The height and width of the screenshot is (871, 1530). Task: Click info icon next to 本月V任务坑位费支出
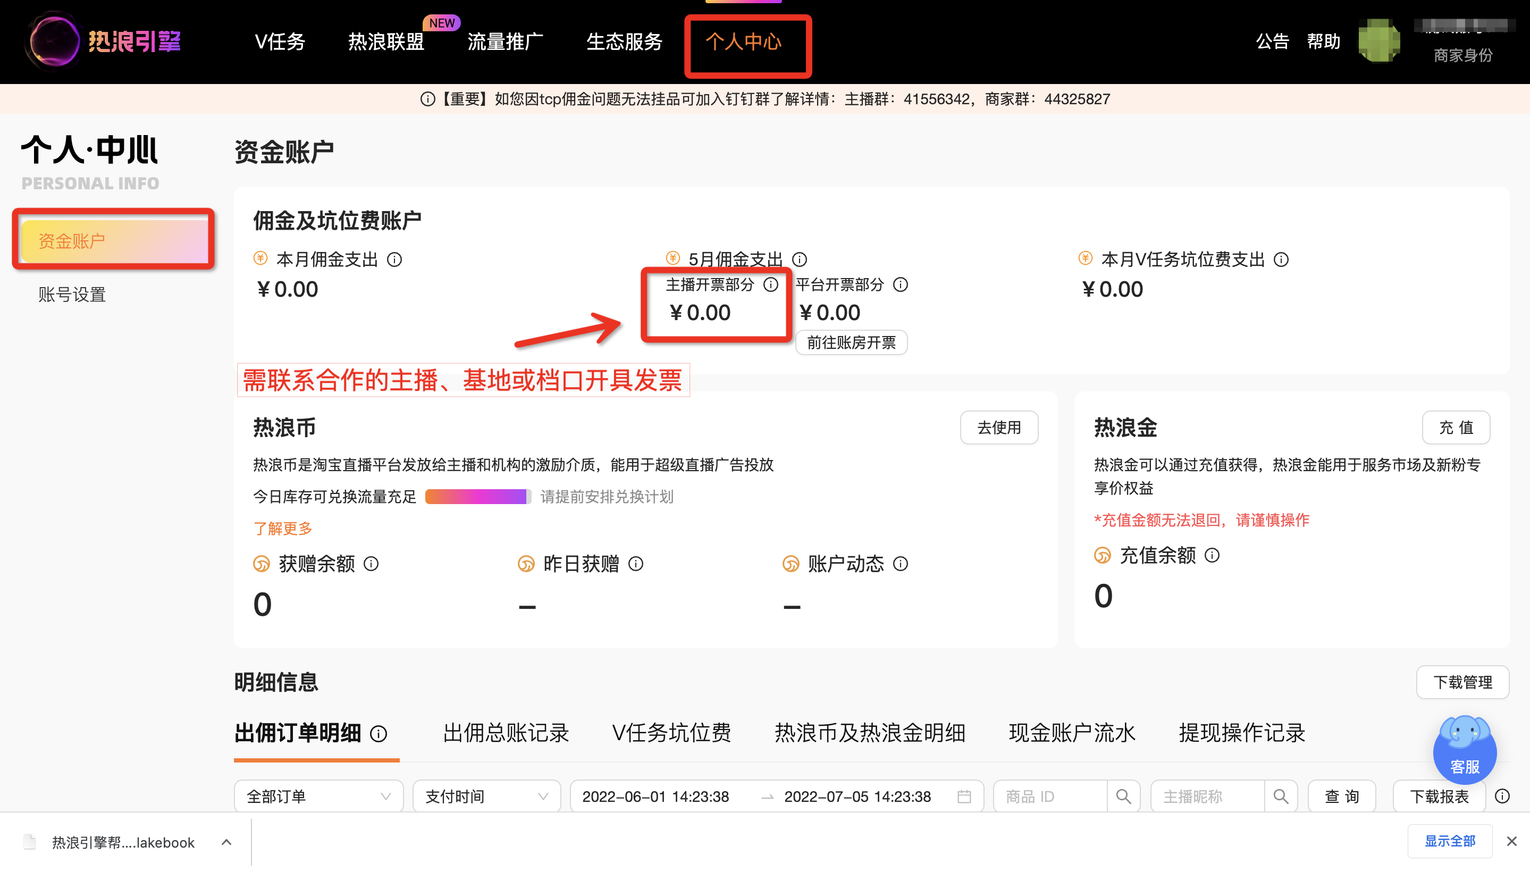1281,259
